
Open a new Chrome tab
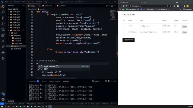145,2
